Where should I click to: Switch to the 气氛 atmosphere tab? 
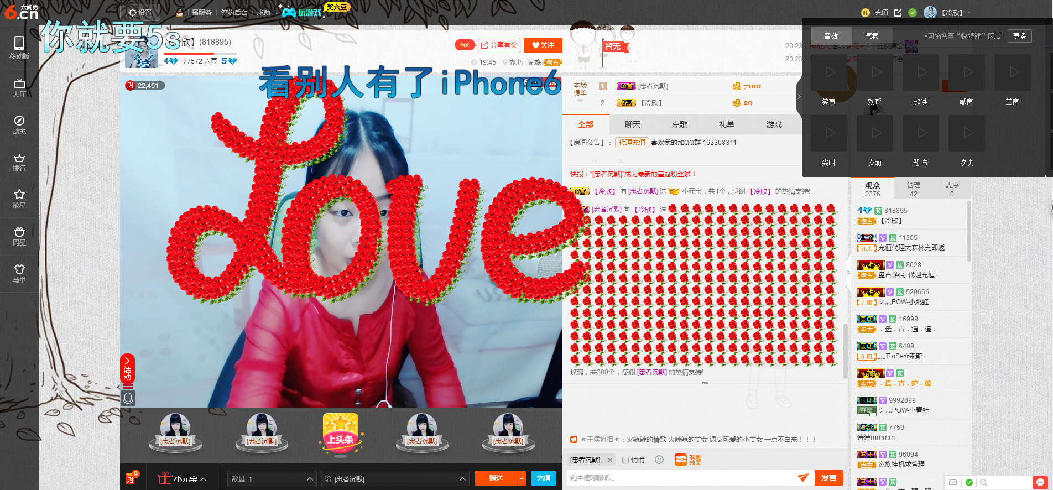pyautogui.click(x=872, y=36)
